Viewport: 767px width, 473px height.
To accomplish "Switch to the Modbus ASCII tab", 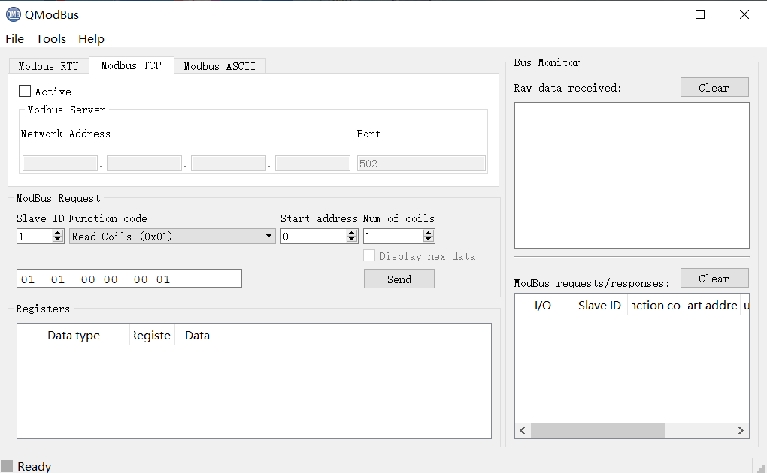I will click(220, 66).
